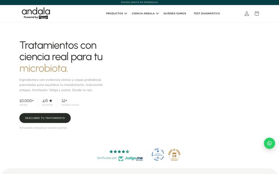Viewport: 279px width, 174px height.
Task: Click the '10.000+' clientes stat
Action: click(x=26, y=102)
